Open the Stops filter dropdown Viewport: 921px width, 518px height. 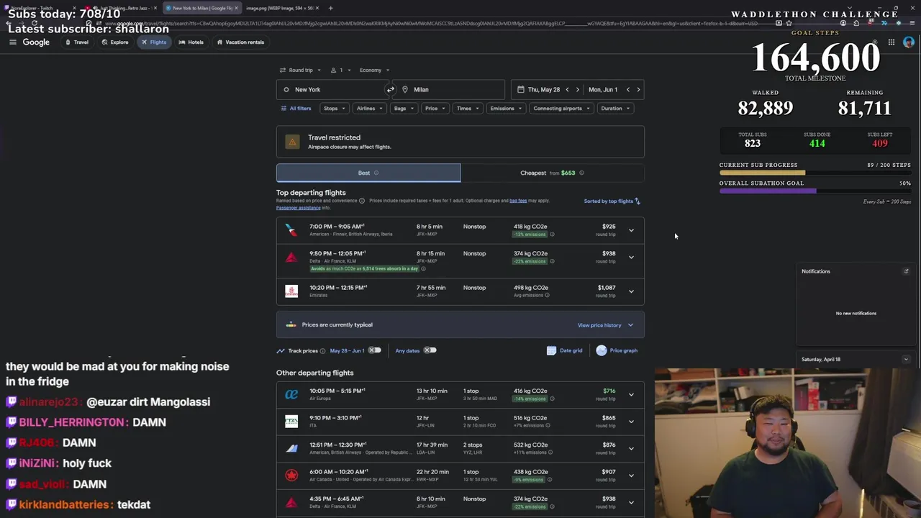pos(334,109)
